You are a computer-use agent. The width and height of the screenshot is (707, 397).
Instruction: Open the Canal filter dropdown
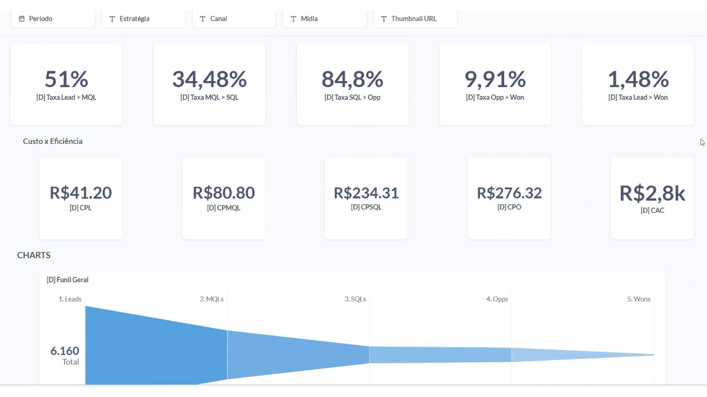(234, 19)
